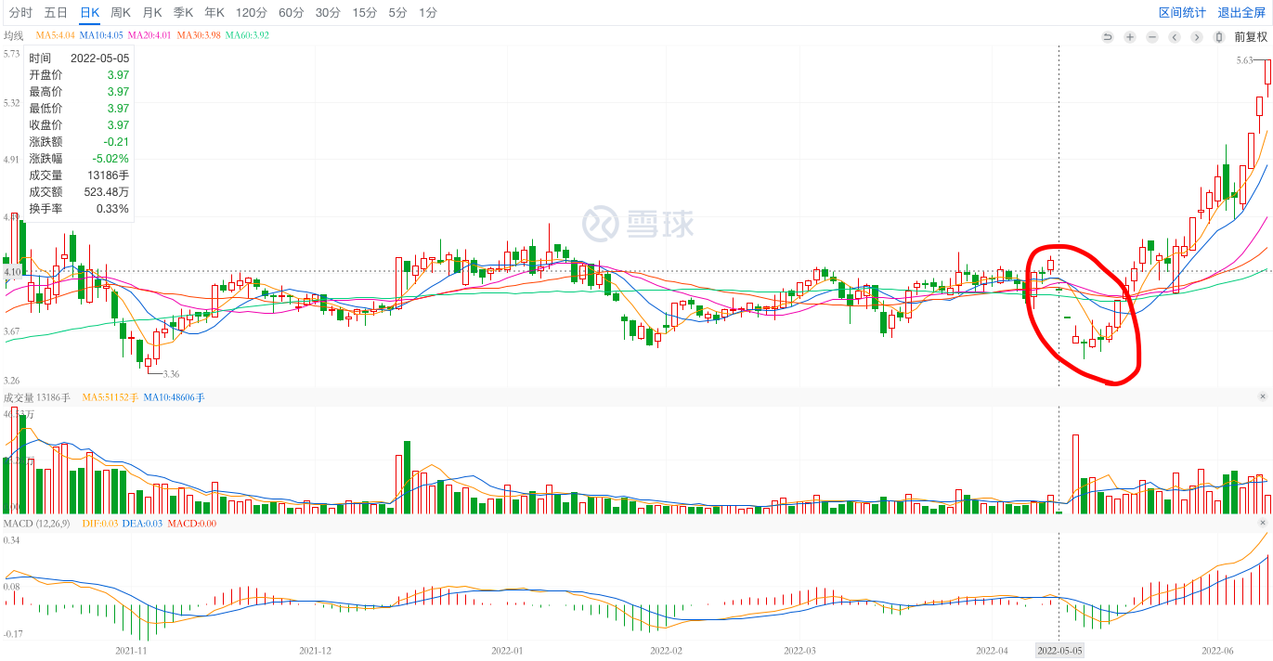
Task: Zoom in the K-line chart with the plus icon
Action: tap(1130, 37)
